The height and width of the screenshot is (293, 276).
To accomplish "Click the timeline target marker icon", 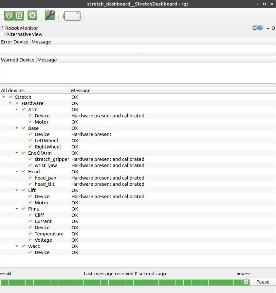I will pyautogui.click(x=246, y=282).
